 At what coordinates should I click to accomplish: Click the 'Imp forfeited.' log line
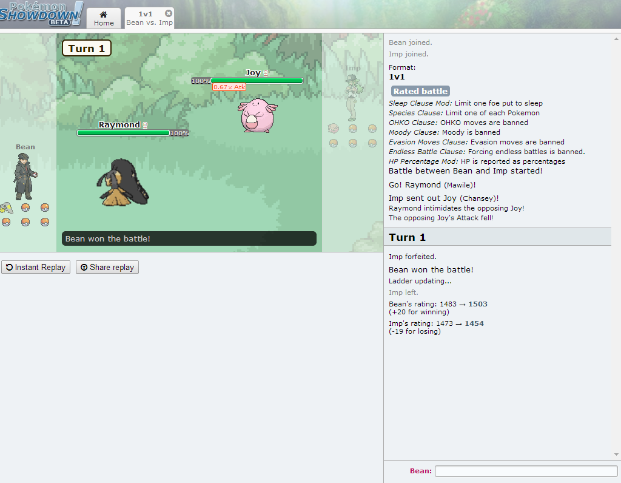pos(412,256)
